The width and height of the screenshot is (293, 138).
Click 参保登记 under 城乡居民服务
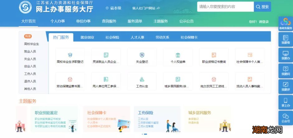point(194,119)
